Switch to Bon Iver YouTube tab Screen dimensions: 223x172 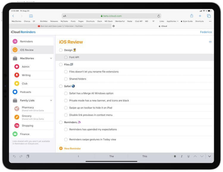click(60, 26)
